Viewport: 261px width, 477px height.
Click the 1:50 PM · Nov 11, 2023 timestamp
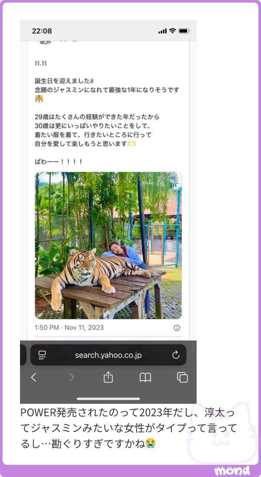[69, 328]
